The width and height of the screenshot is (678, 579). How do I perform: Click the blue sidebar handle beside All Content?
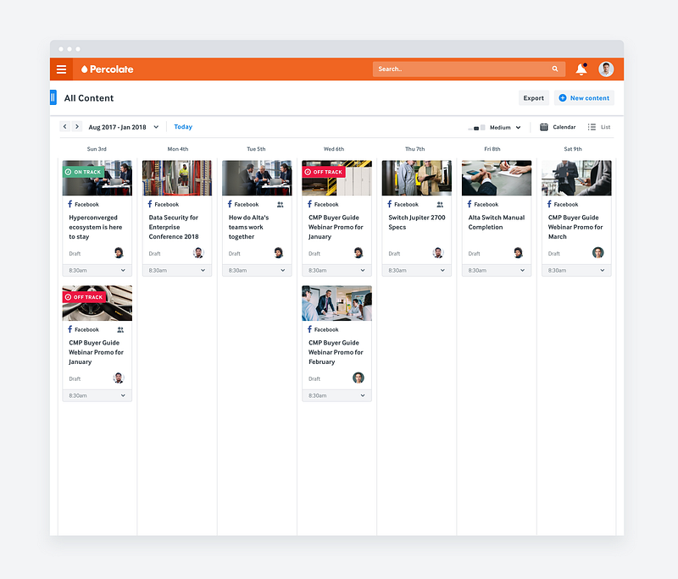(53, 97)
